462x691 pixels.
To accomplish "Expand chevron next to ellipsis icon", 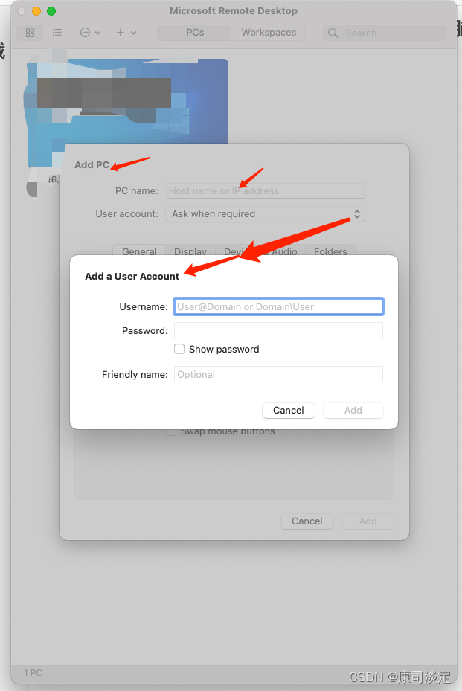I will coord(98,33).
